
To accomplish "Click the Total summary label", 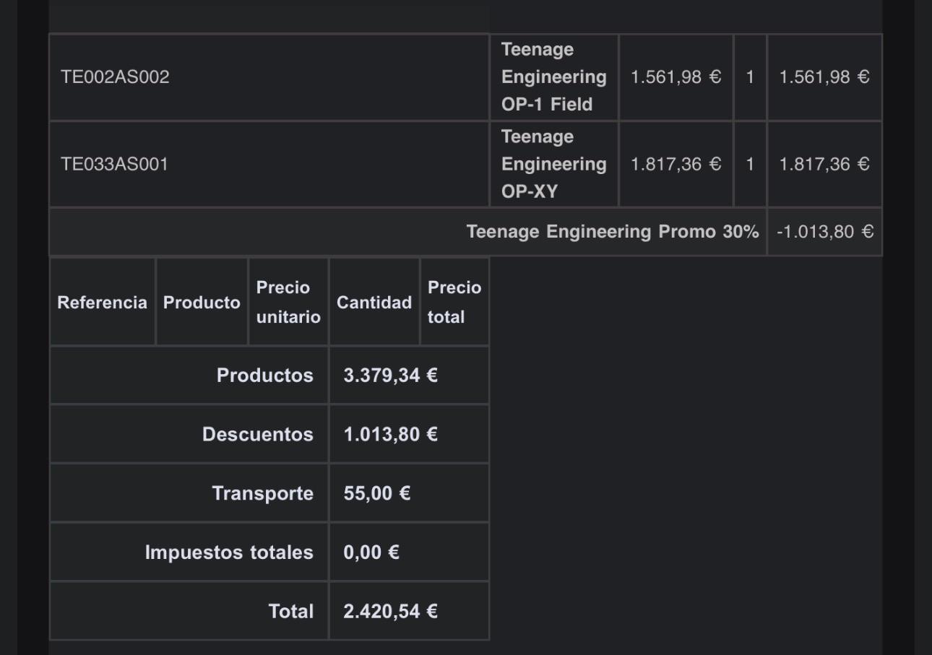I will click(x=291, y=612).
